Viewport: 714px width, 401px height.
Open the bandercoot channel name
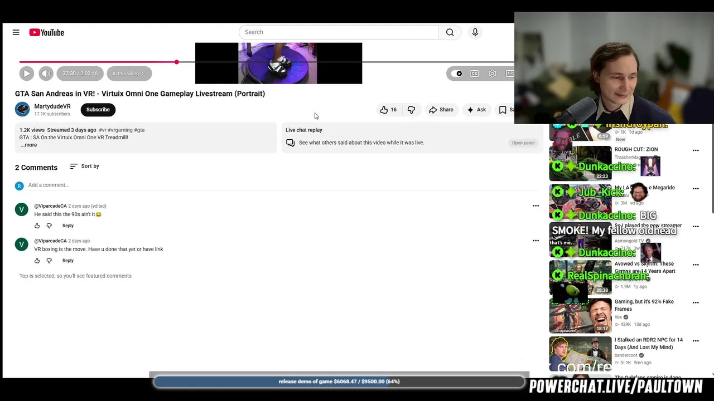pyautogui.click(x=626, y=355)
